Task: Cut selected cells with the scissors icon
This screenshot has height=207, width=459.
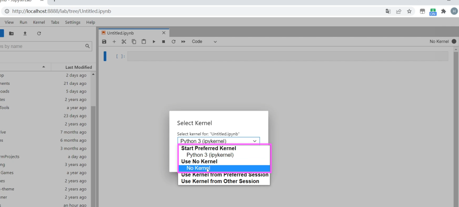Action: 124,42
